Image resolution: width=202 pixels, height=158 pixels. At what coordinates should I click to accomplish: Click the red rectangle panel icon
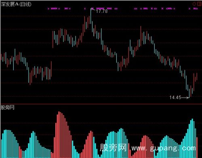pos(199,4)
